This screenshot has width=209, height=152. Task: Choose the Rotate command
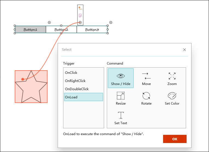pyautogui.click(x=146, y=98)
